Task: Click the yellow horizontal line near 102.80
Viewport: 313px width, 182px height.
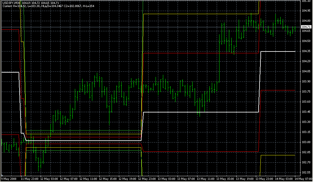Action: 278,155
